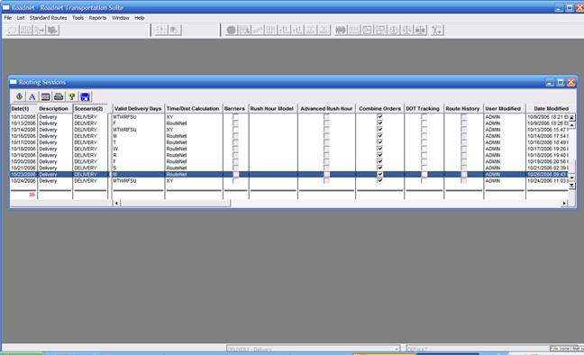This screenshot has width=584, height=355.
Task: Click the blue floppy disk save icon
Action: tap(85, 96)
